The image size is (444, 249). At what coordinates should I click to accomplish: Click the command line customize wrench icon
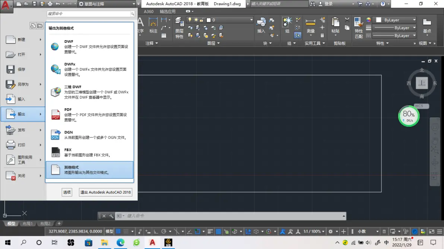pyautogui.click(x=111, y=216)
